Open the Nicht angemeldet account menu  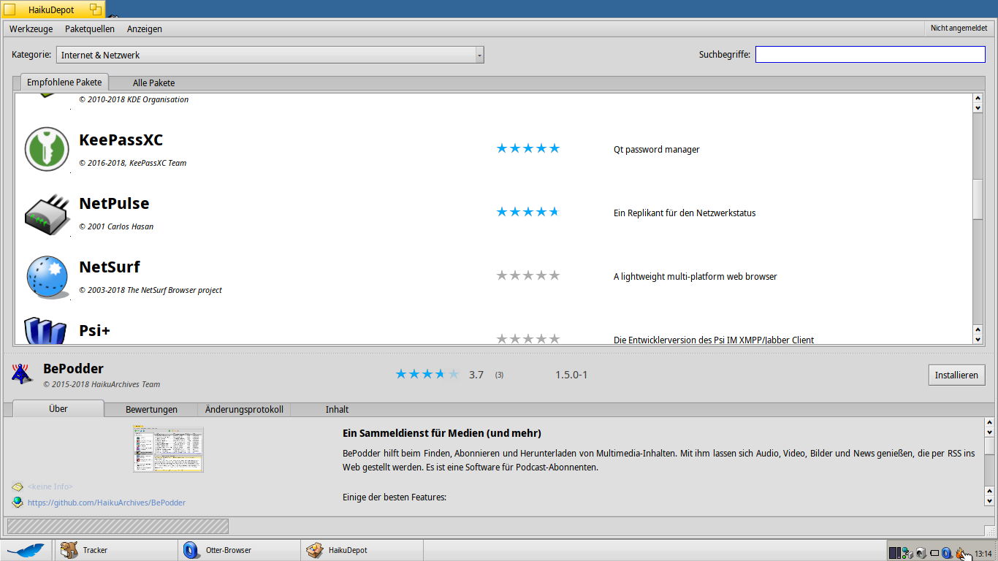pyautogui.click(x=959, y=28)
